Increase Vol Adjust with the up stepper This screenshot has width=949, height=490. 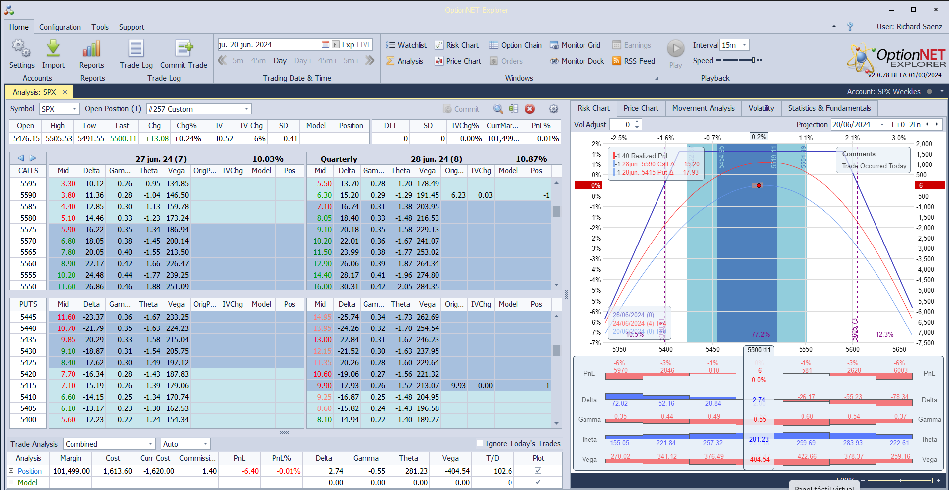point(638,122)
